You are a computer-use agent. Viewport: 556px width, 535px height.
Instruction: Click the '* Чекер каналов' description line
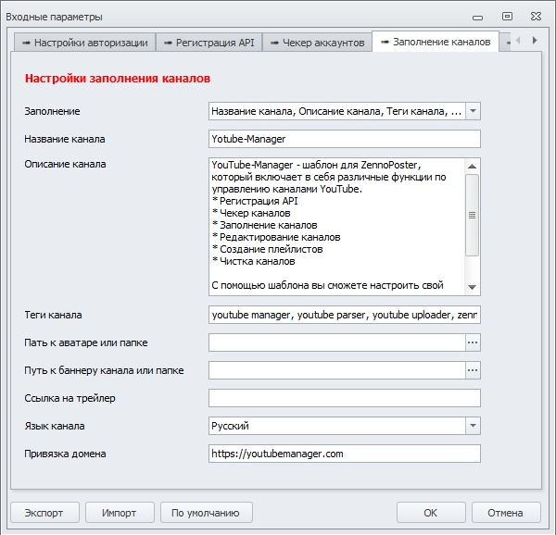pyautogui.click(x=251, y=213)
